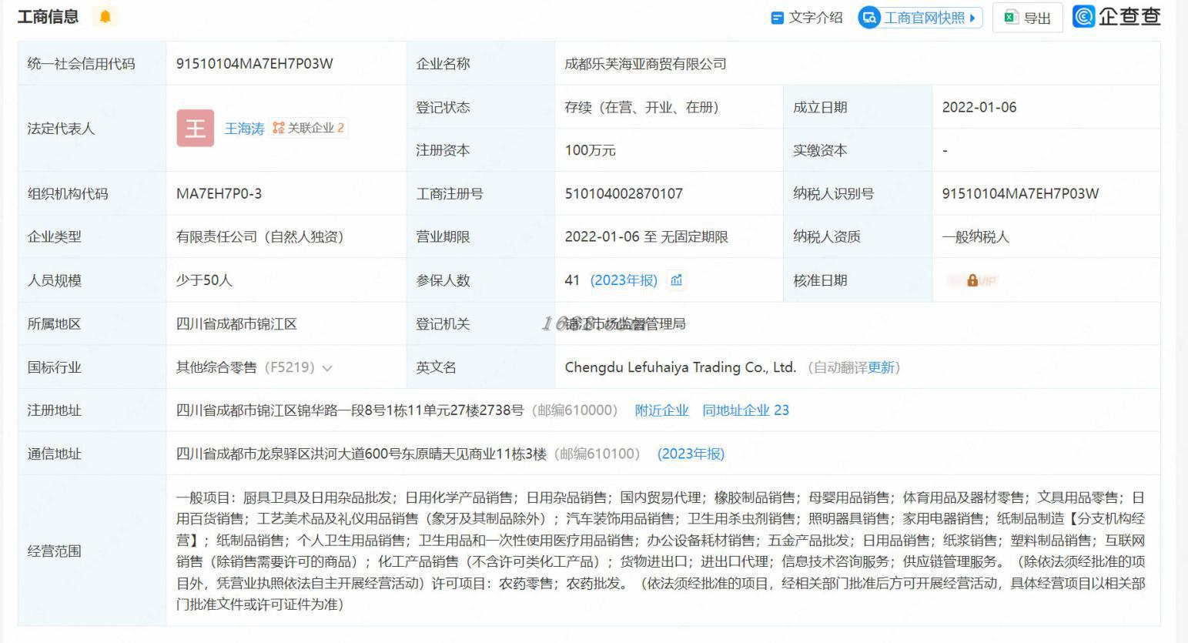Open the 2023年报 link beside 通信地址
Screen dimensions: 1188x643
pos(691,454)
